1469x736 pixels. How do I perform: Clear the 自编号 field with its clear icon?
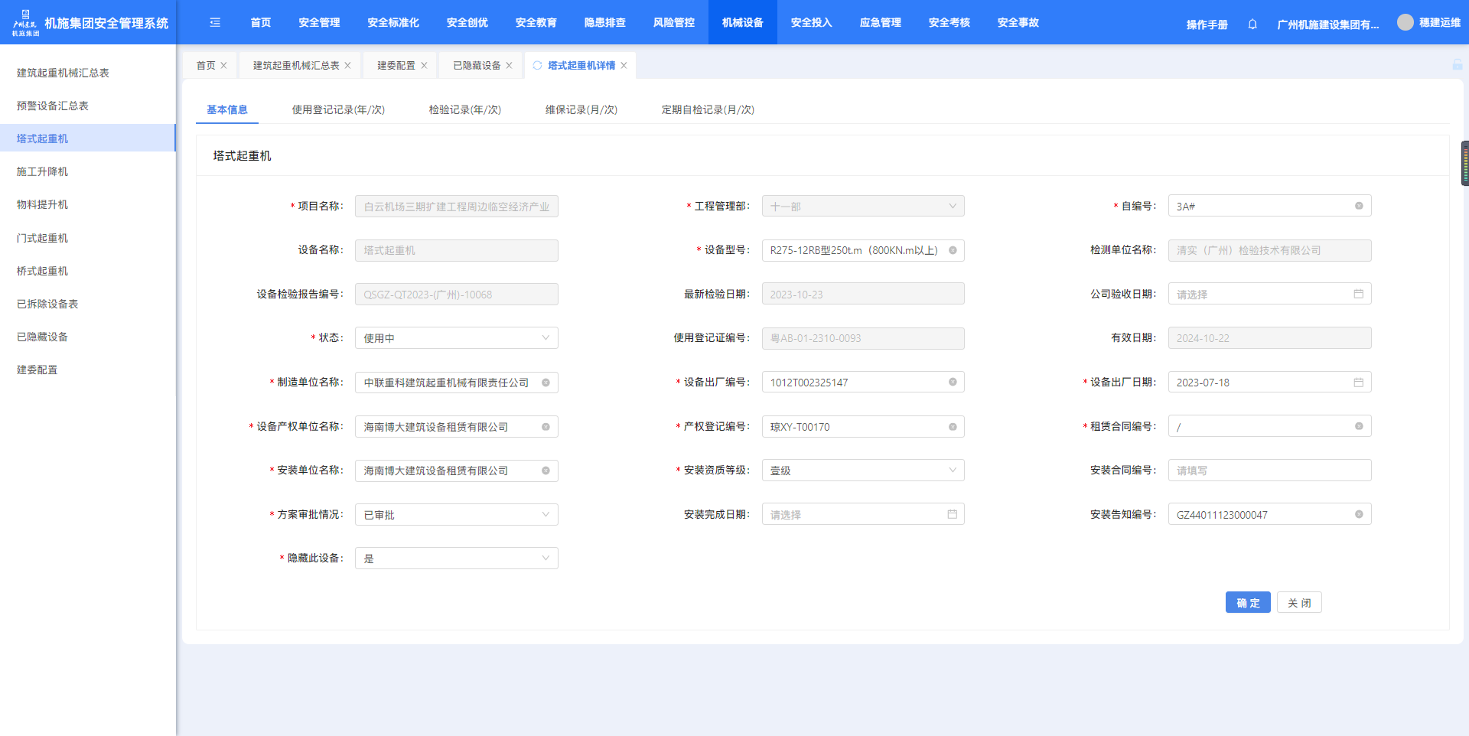pos(1359,206)
